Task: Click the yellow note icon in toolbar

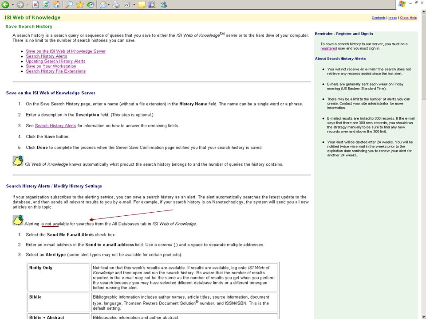Action: tap(142, 4)
